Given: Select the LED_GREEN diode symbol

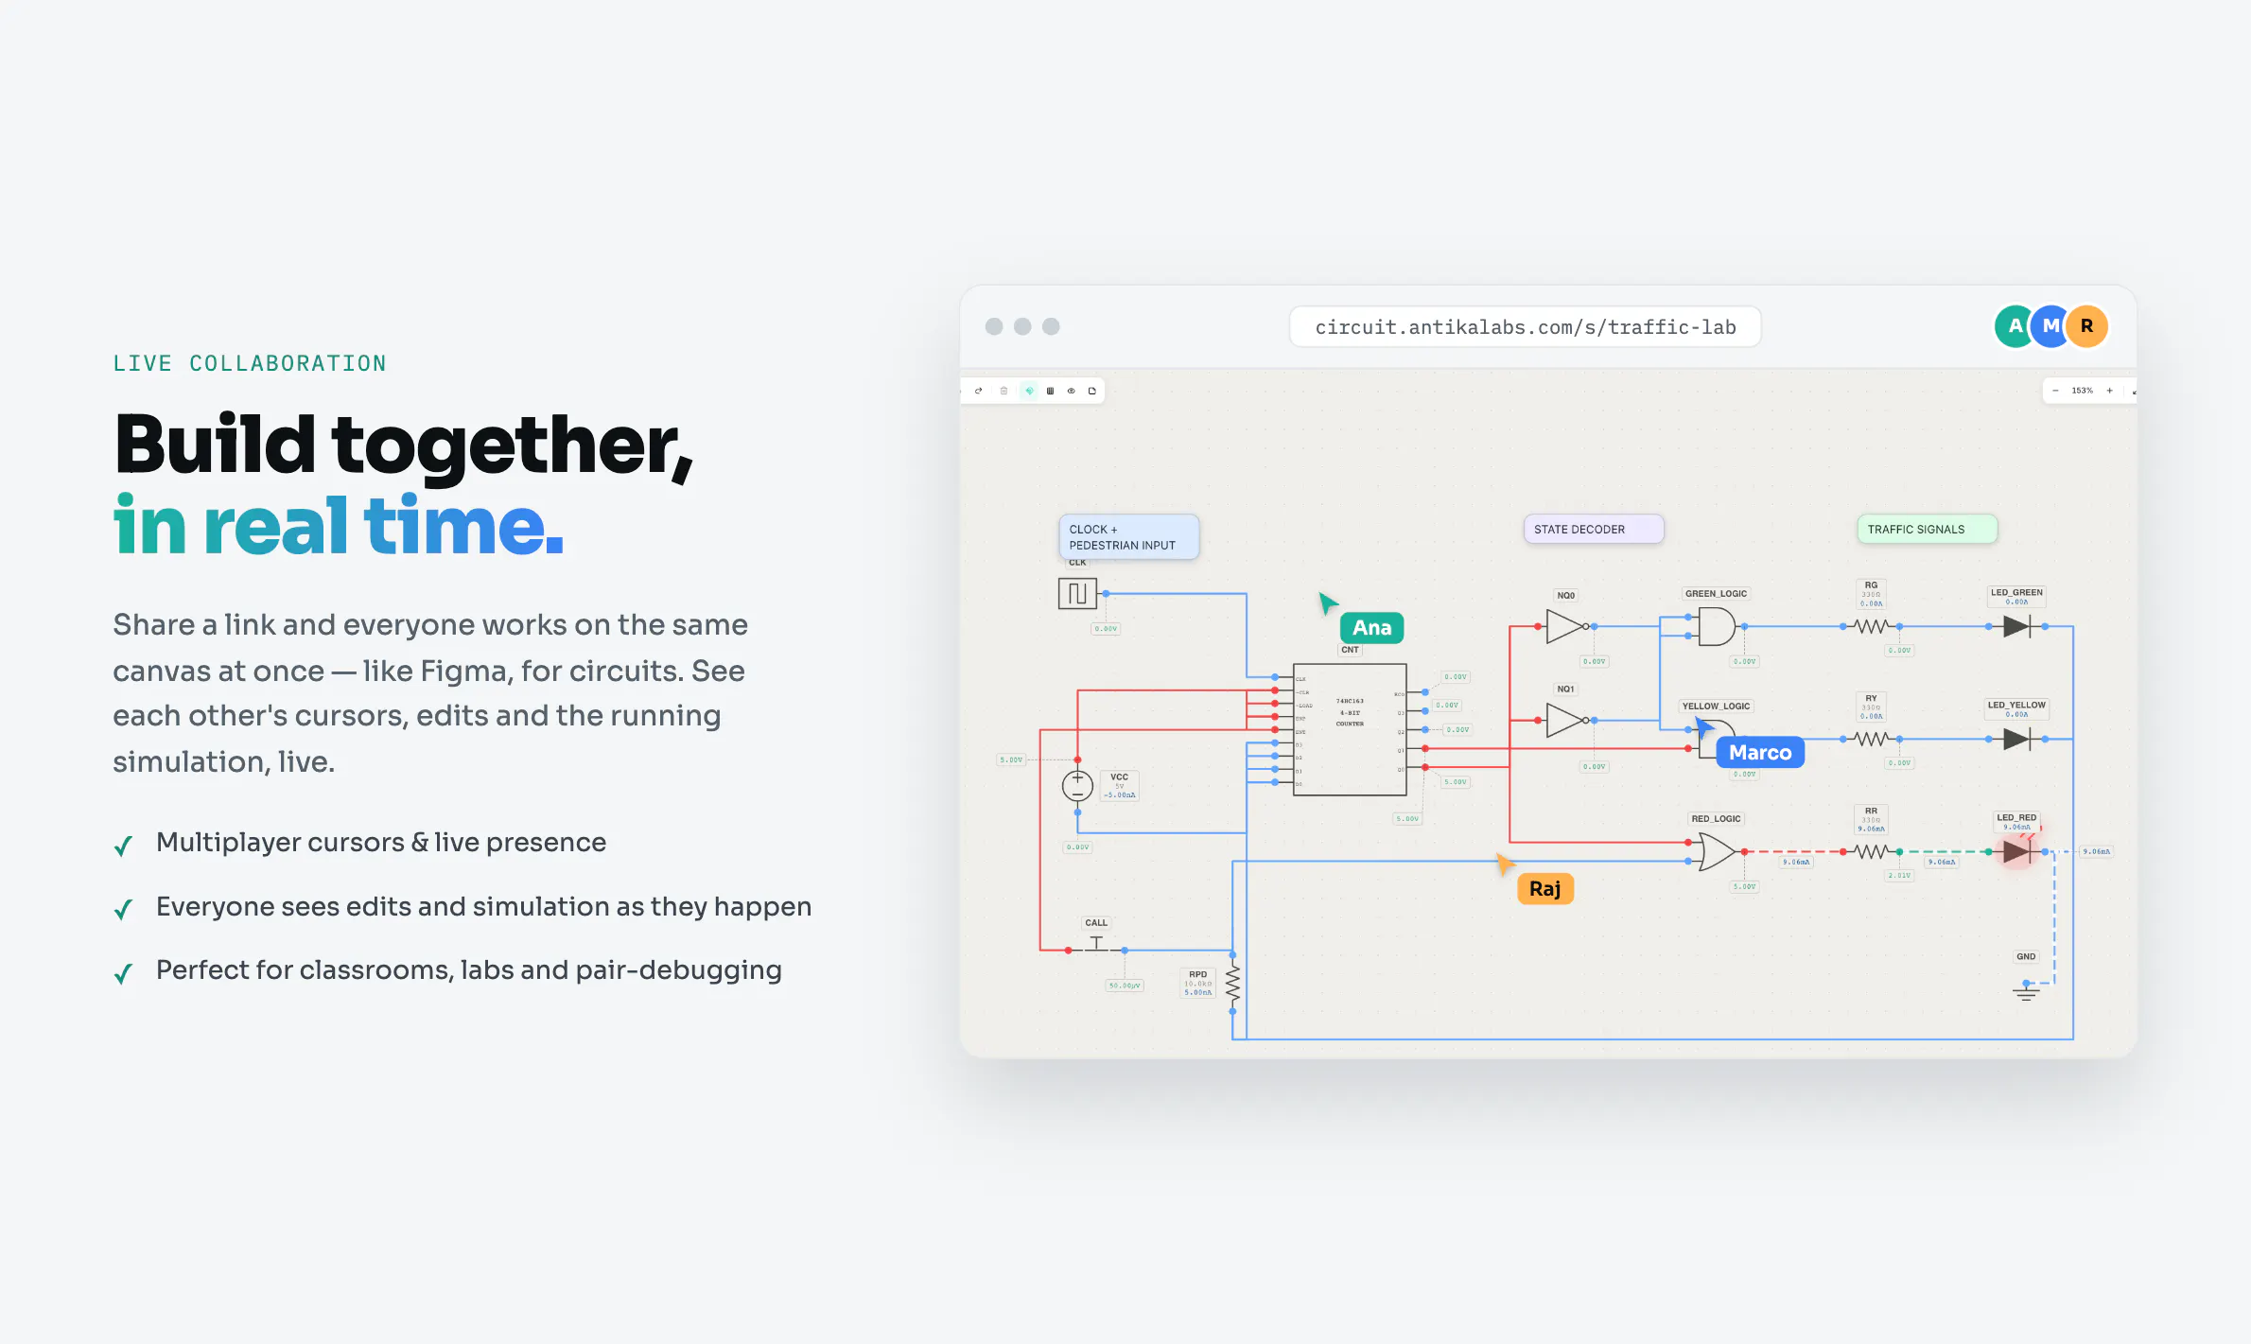Looking at the screenshot, I should [x=2016, y=626].
